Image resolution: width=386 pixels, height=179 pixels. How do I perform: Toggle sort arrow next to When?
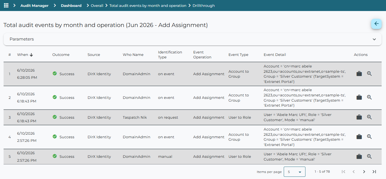[x=31, y=55]
